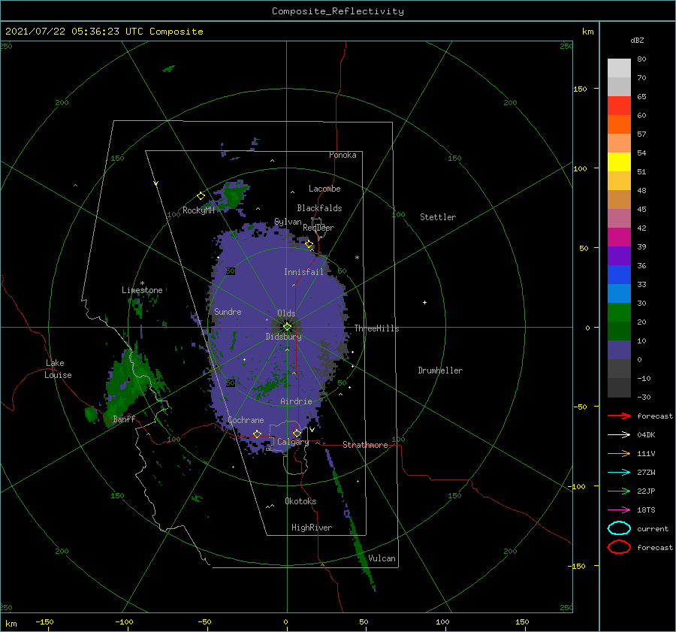
Task: Click the Limestone label
Action: (142, 290)
